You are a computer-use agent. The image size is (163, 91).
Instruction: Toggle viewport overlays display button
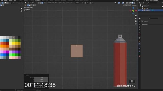[123, 3]
